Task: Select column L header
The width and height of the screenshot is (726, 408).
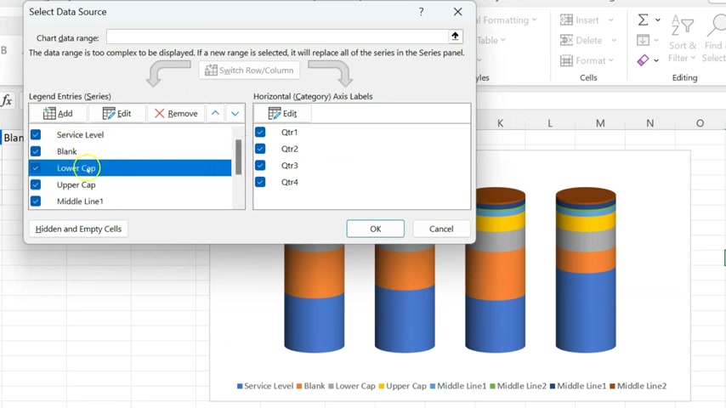Action: point(550,123)
